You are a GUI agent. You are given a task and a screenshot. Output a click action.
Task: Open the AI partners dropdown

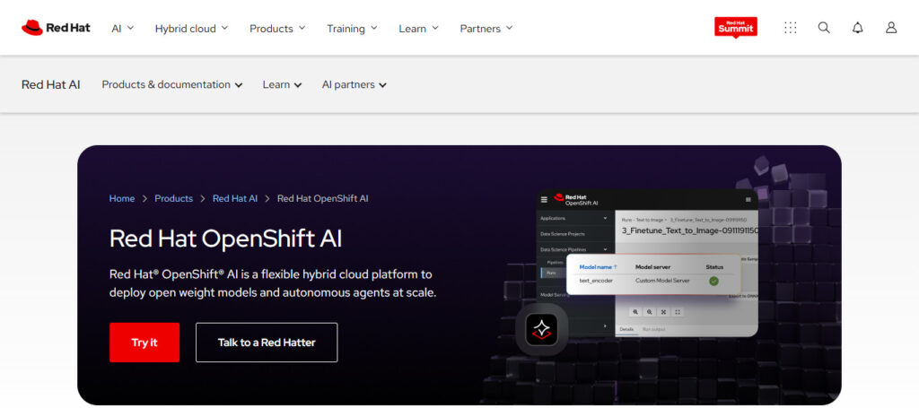point(354,84)
